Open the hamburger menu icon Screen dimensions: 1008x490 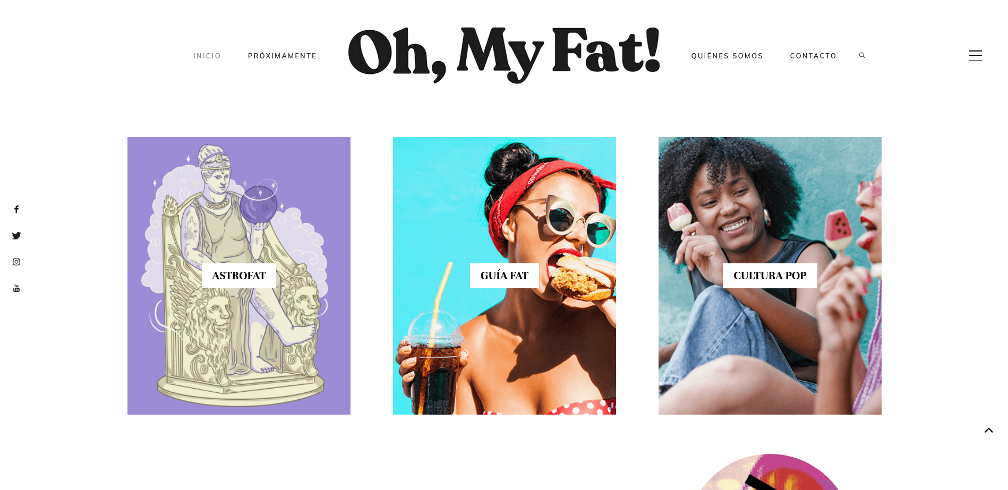[x=975, y=55]
